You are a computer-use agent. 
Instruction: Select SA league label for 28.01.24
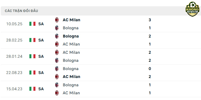point(41,56)
